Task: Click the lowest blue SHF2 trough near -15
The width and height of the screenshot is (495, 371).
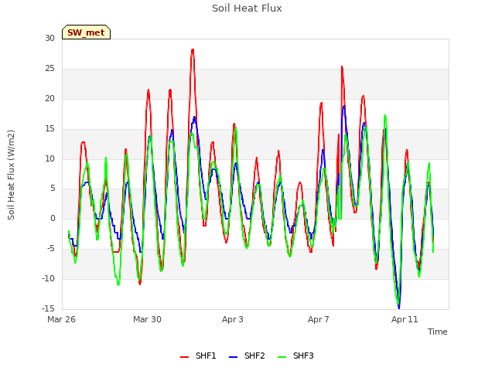Action: pos(399,308)
